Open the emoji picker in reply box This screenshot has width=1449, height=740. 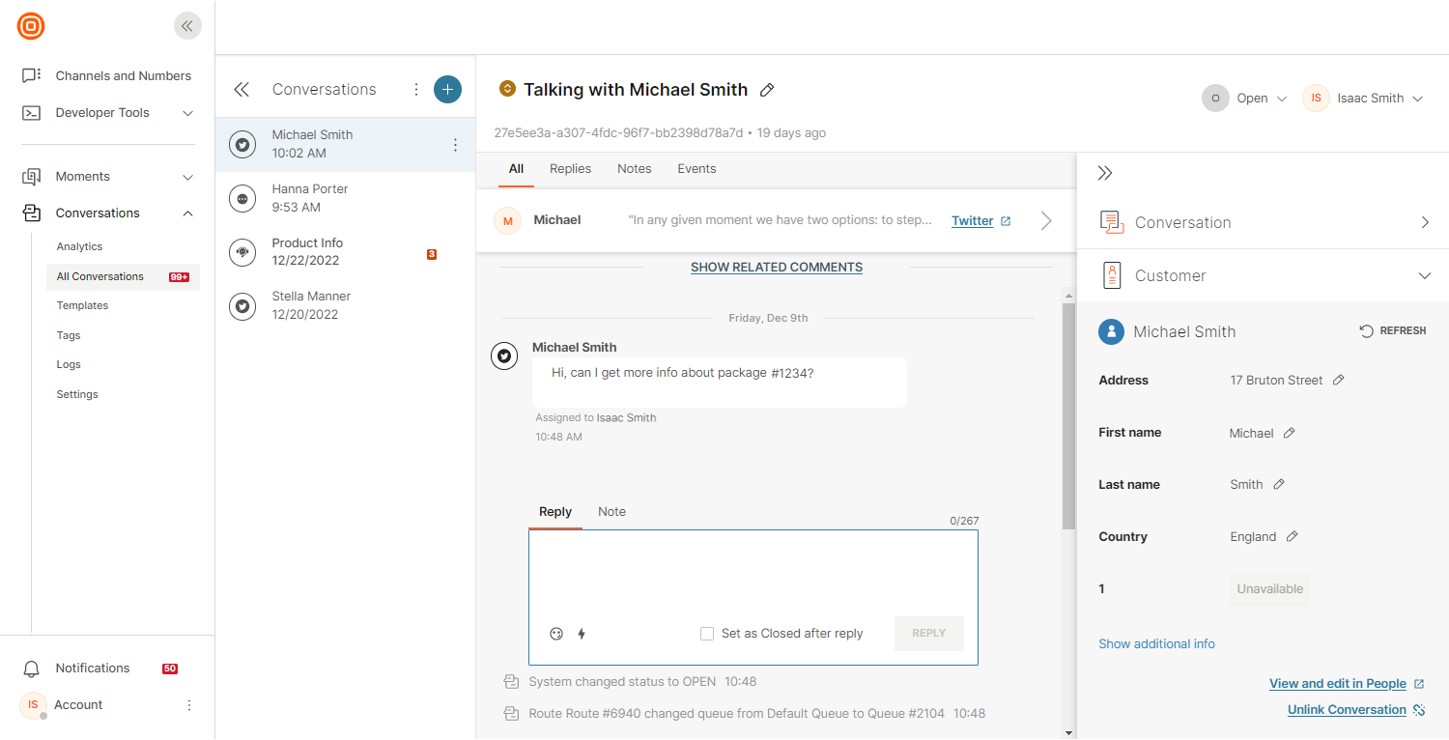pyautogui.click(x=556, y=634)
